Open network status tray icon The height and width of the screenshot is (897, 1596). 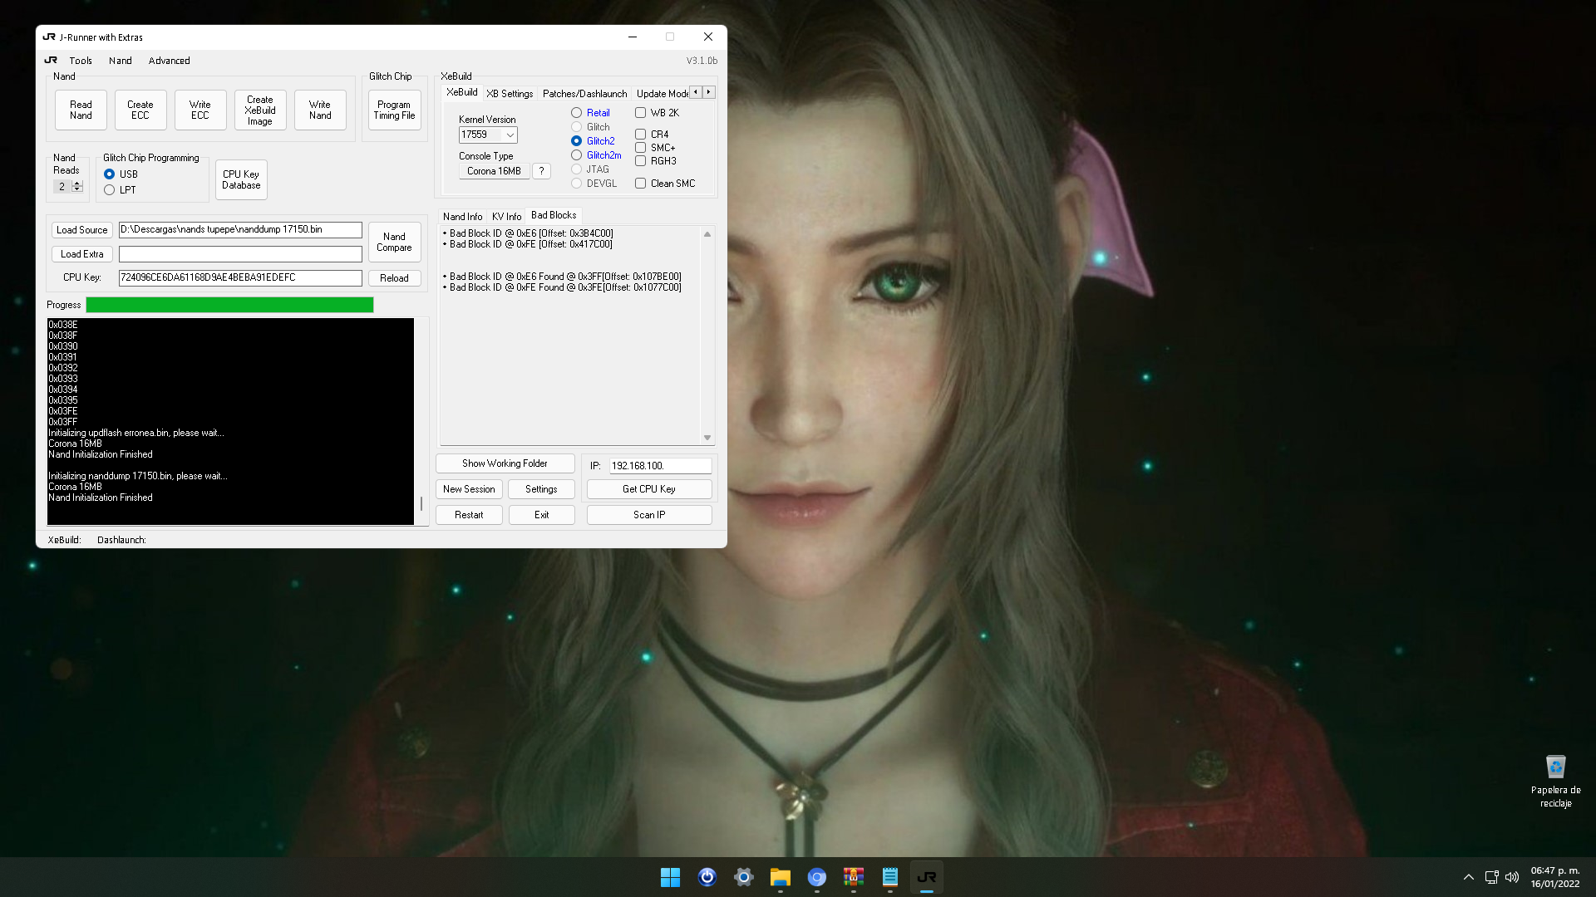1491,877
